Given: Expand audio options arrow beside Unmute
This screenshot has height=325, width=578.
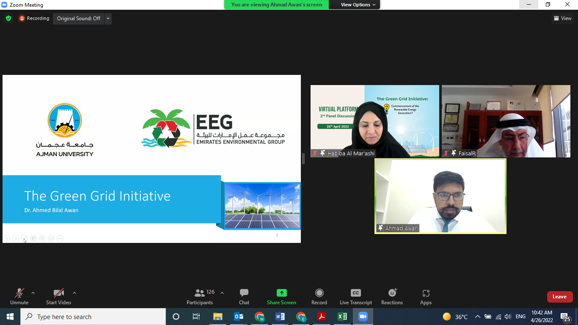Looking at the screenshot, I should [x=33, y=293].
